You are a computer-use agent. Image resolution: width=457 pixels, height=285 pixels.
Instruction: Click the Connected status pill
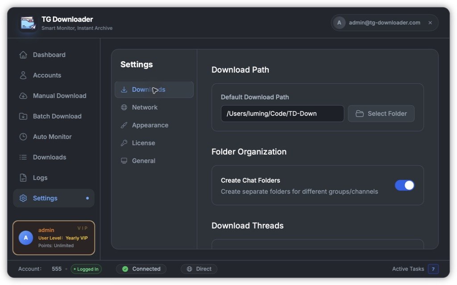click(x=141, y=269)
